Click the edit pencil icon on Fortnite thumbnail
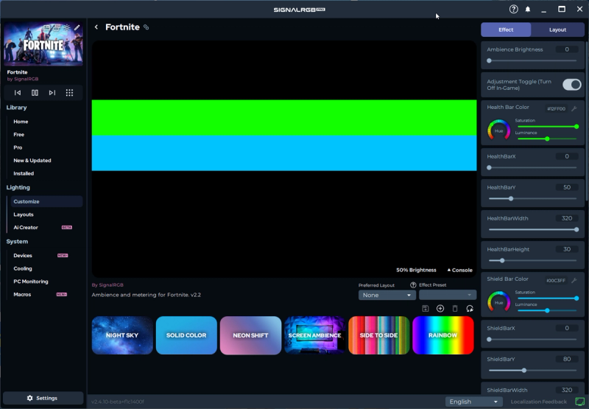Viewport: 589px width, 409px height. [77, 28]
